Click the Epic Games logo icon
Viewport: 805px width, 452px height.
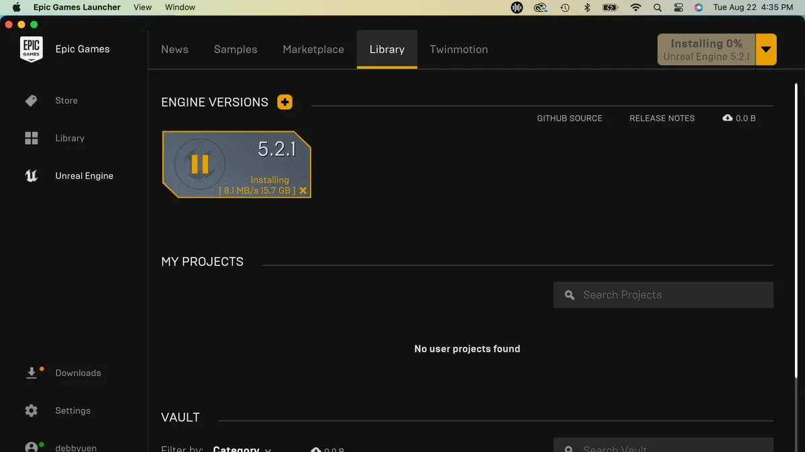[31, 49]
